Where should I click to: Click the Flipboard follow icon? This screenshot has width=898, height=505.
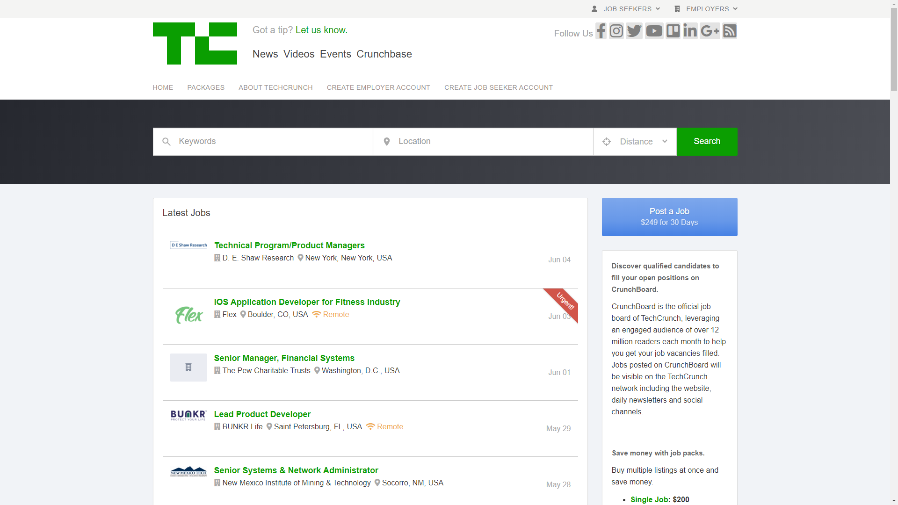click(x=673, y=31)
